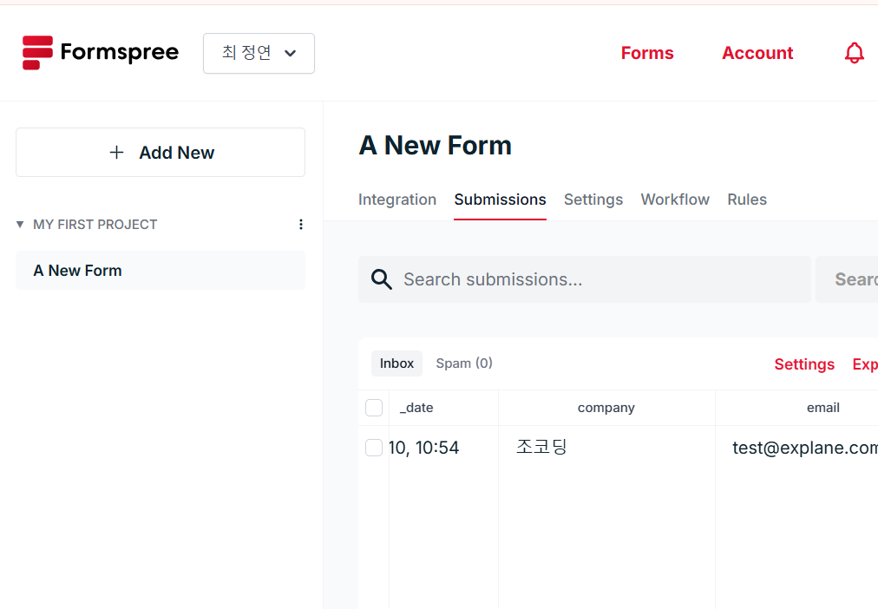Viewport: 878px width, 609px height.
Task: Open the 최 정연 account dropdown
Action: pos(259,53)
